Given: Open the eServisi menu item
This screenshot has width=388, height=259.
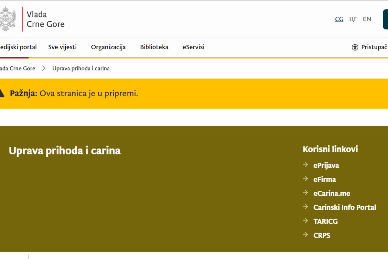Looking at the screenshot, I should click(x=193, y=47).
